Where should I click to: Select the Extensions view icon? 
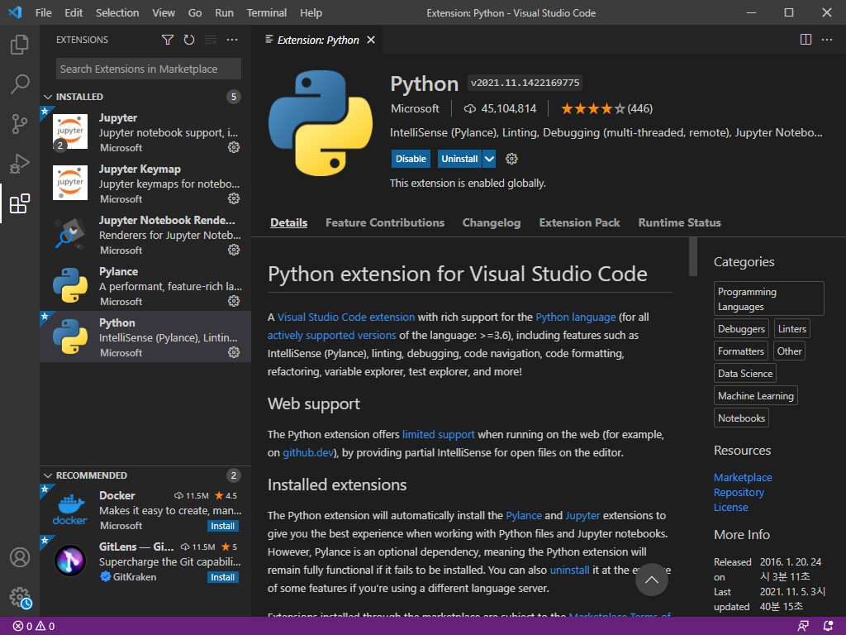[x=20, y=203]
